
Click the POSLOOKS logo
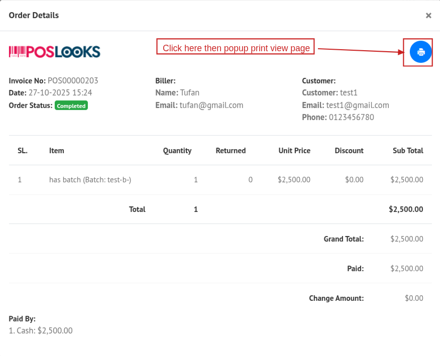click(x=54, y=52)
